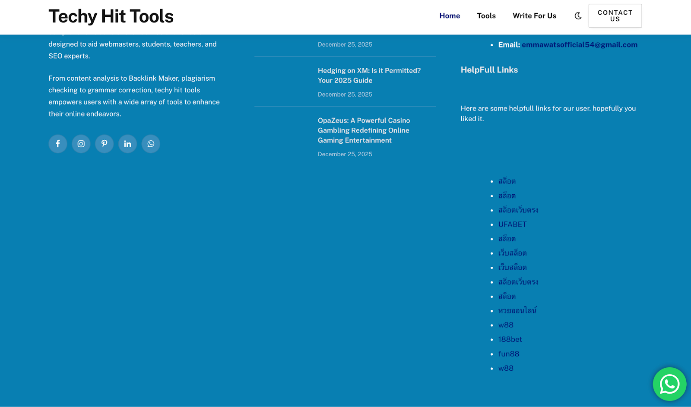The width and height of the screenshot is (691, 407).
Task: Open the Hedging on XM article
Action: (x=369, y=76)
